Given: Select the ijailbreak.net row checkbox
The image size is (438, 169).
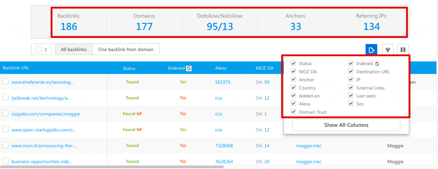Looking at the screenshot, I should [5, 97].
